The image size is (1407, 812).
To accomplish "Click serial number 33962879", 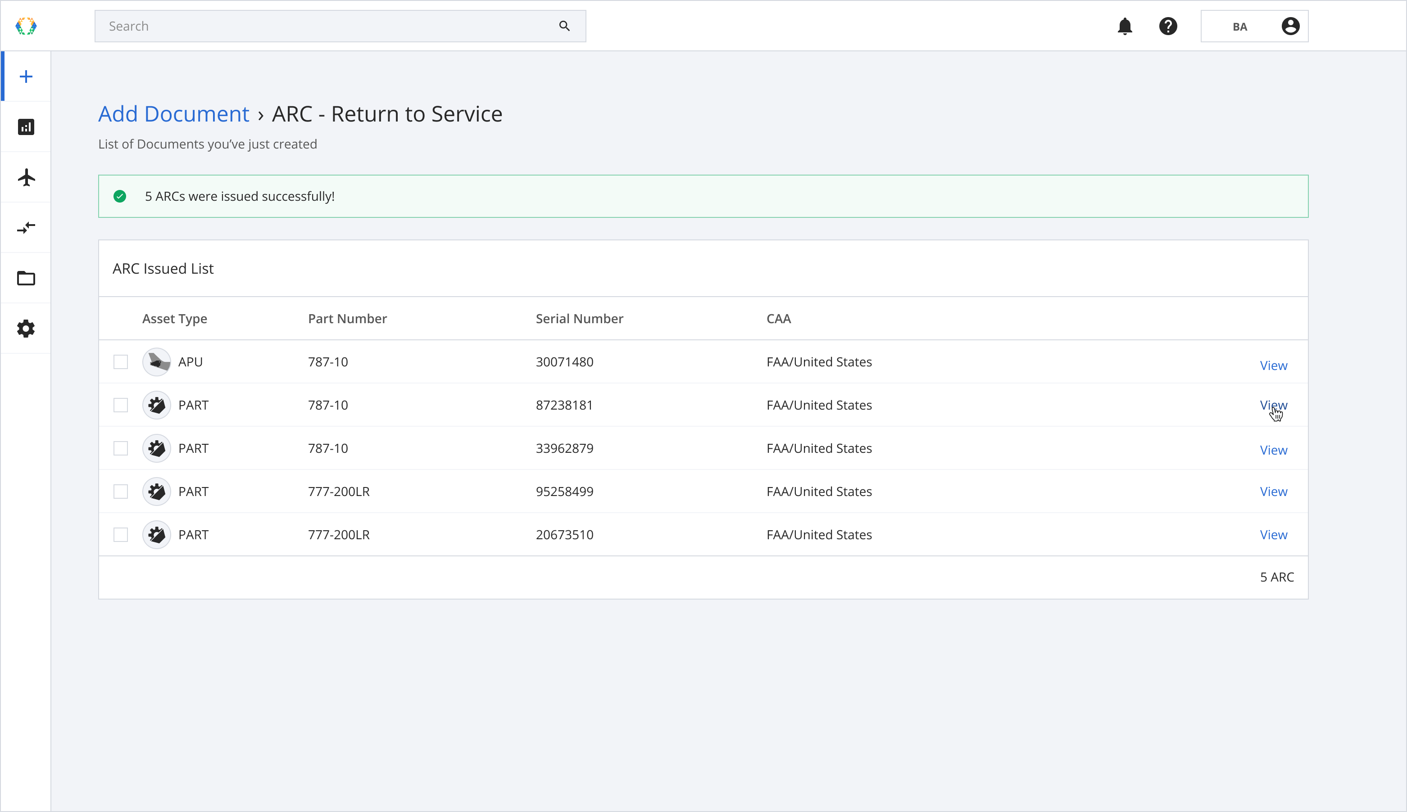I will [x=565, y=448].
